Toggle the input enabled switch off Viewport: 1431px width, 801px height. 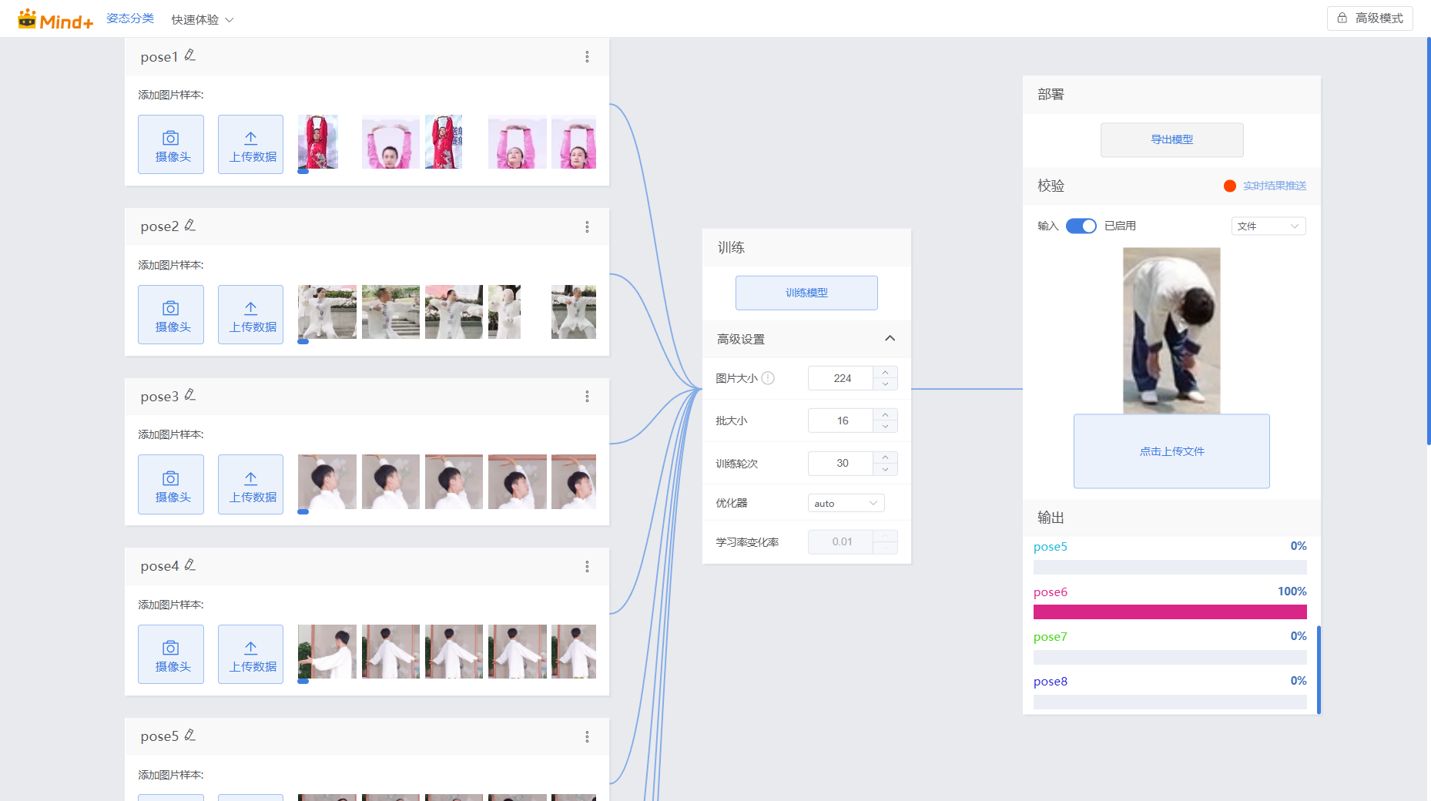1081,226
